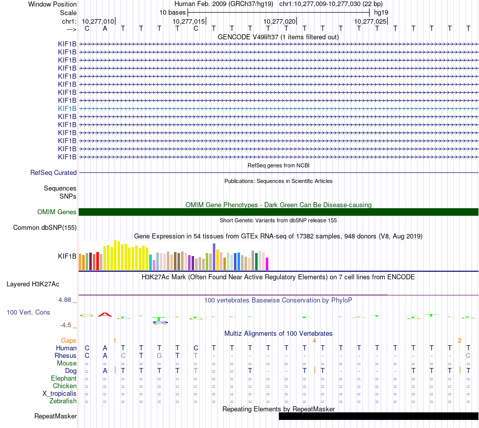The image size is (479, 428).
Task: Click the 'A' base in the Dog row
Action: click(105, 371)
